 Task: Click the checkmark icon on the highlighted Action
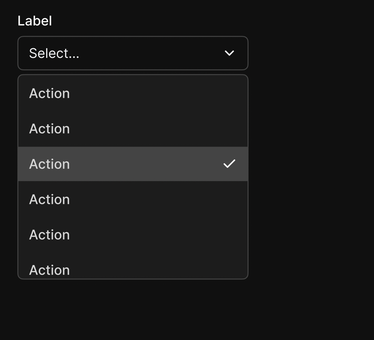coord(229,164)
